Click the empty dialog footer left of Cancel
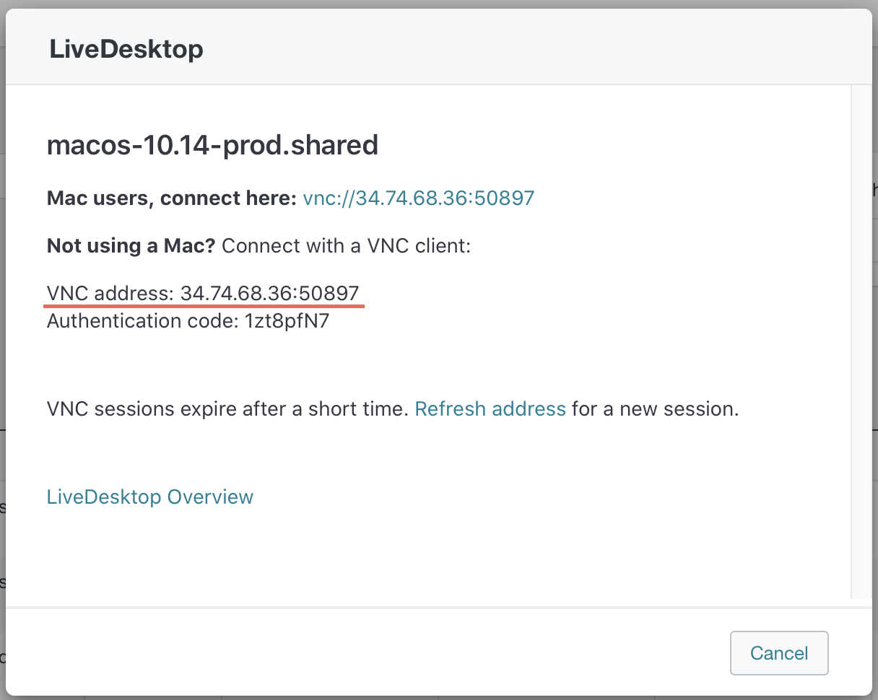 (361, 652)
